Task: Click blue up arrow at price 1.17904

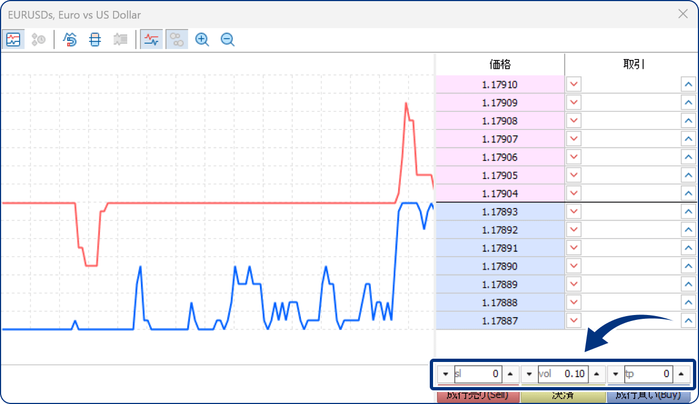Action: click(x=688, y=194)
